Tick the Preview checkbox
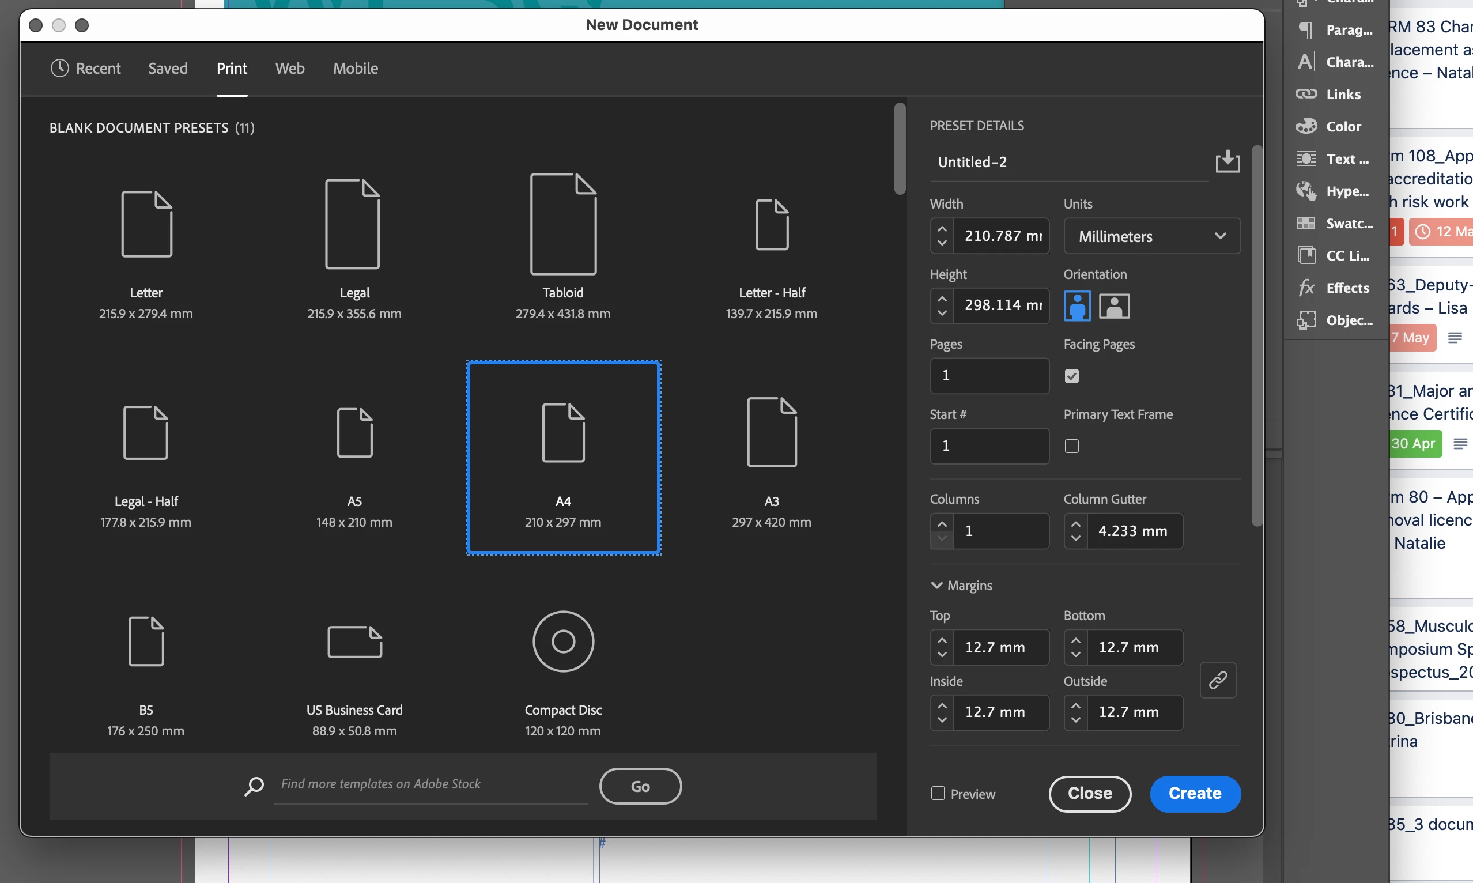The width and height of the screenshot is (1473, 883). click(938, 793)
